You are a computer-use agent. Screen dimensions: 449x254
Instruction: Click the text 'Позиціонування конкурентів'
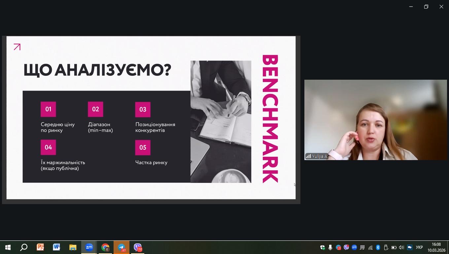click(155, 127)
